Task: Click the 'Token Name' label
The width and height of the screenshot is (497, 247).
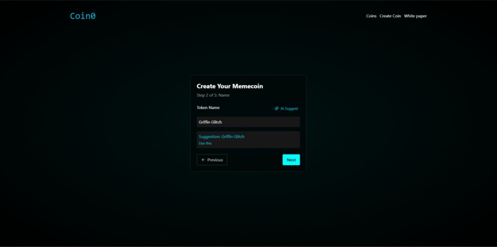Action: pyautogui.click(x=208, y=108)
